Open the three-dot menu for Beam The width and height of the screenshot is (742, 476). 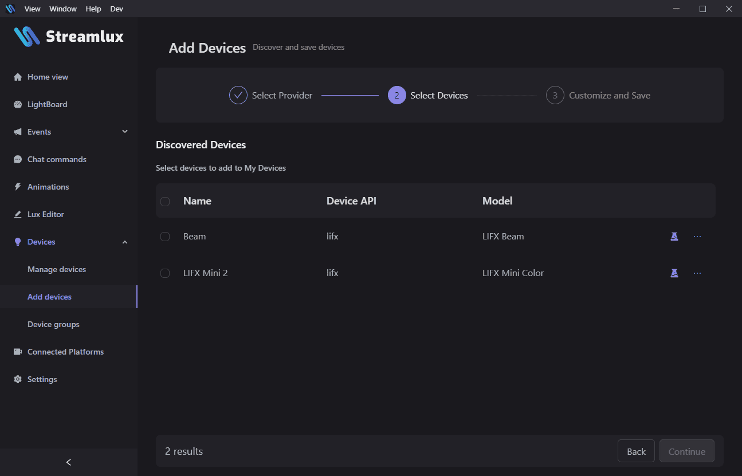(697, 237)
